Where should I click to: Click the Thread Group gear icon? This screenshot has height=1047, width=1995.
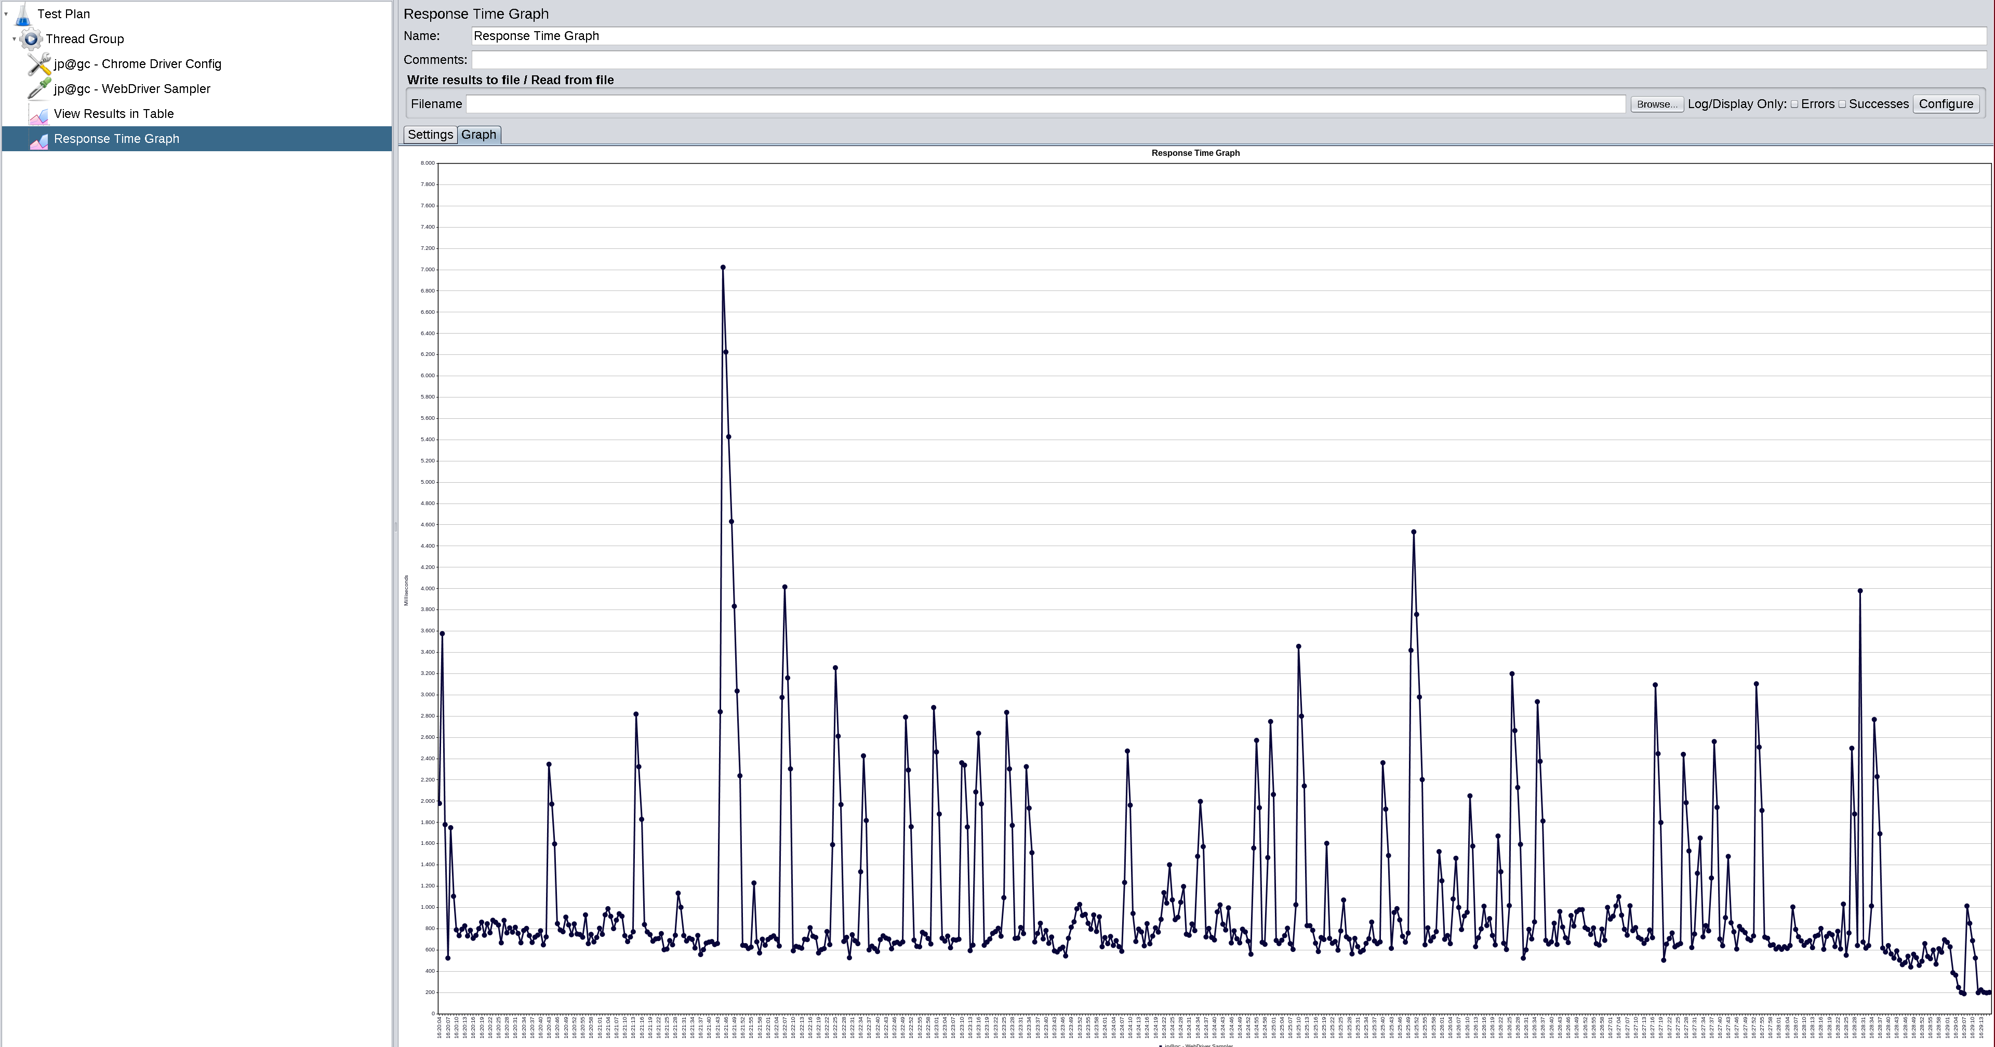[31, 39]
